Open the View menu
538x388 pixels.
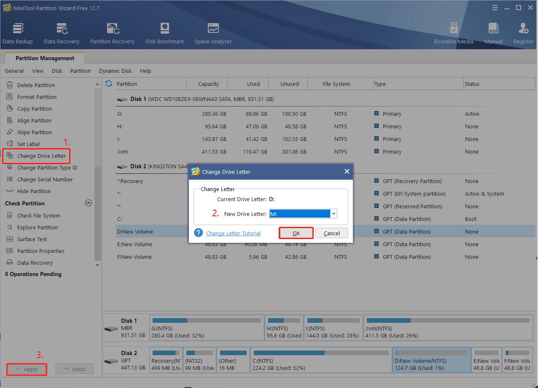pyautogui.click(x=38, y=71)
